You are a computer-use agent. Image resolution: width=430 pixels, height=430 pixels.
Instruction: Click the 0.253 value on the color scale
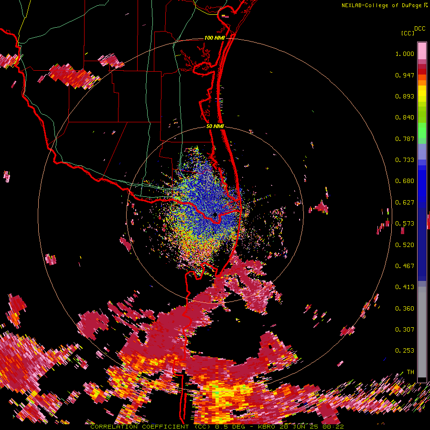point(405,351)
